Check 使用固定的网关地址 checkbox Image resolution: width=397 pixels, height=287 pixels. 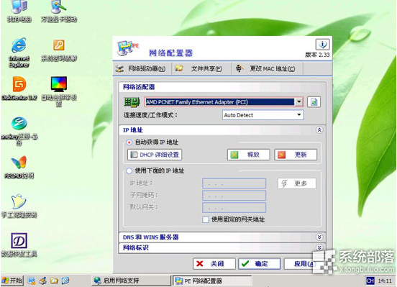point(206,219)
